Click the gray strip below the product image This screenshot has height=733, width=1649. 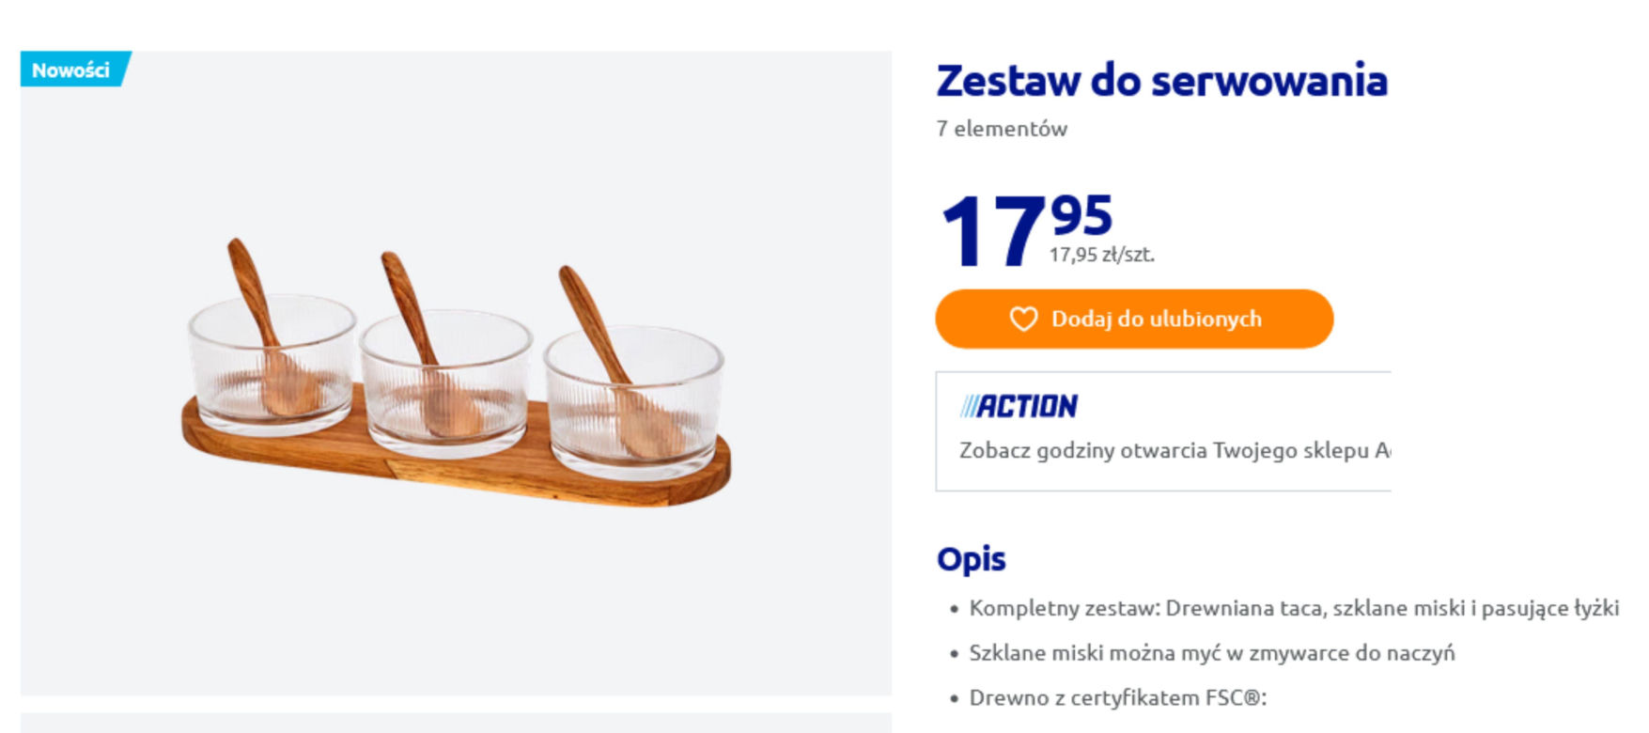[x=456, y=723]
